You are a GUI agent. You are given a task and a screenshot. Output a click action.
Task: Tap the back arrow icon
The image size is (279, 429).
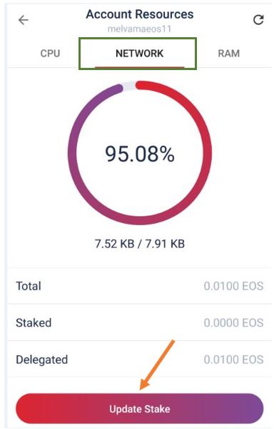point(24,20)
